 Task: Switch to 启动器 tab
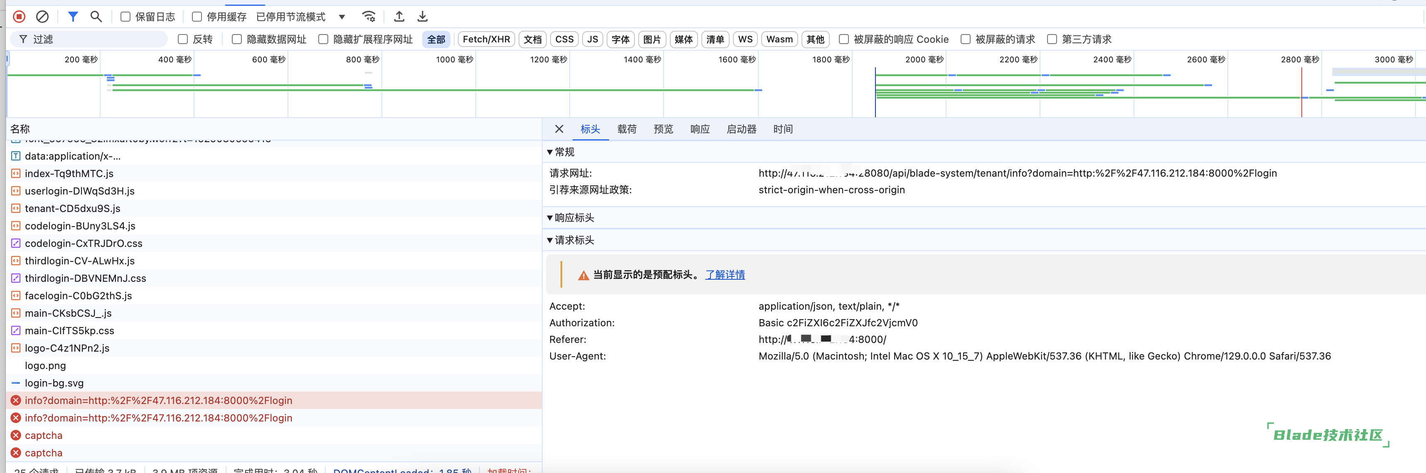coord(741,129)
